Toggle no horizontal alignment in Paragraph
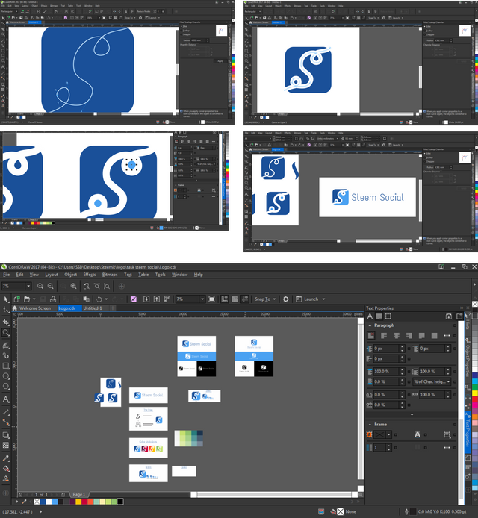This screenshot has width=478, height=518. pos(371,335)
